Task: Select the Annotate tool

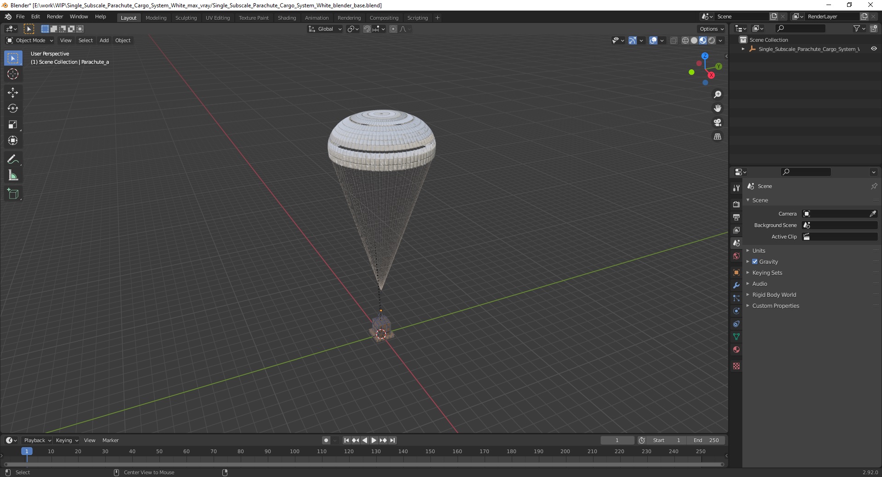Action: click(13, 159)
